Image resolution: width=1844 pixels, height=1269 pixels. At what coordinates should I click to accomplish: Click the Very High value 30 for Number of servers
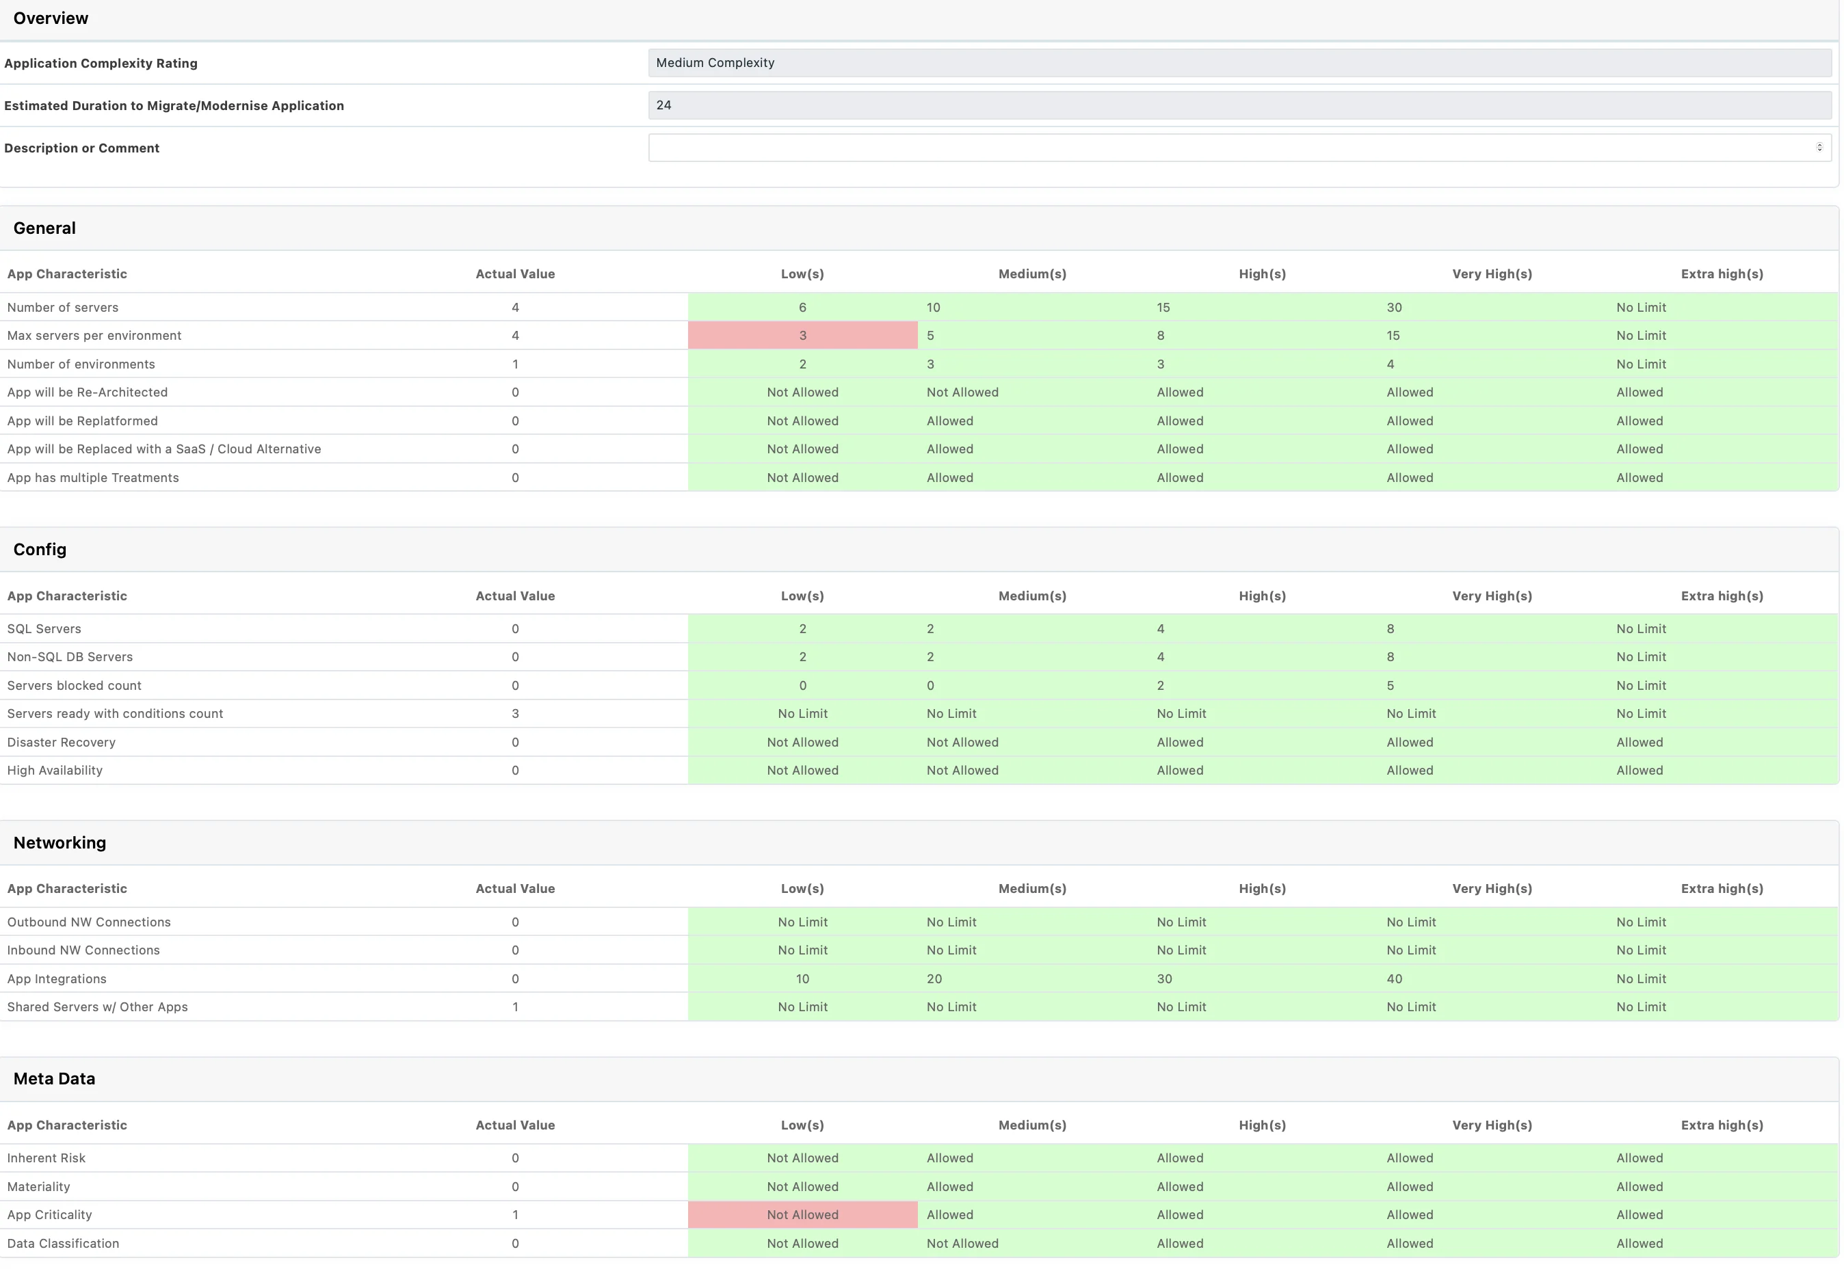pyautogui.click(x=1395, y=308)
